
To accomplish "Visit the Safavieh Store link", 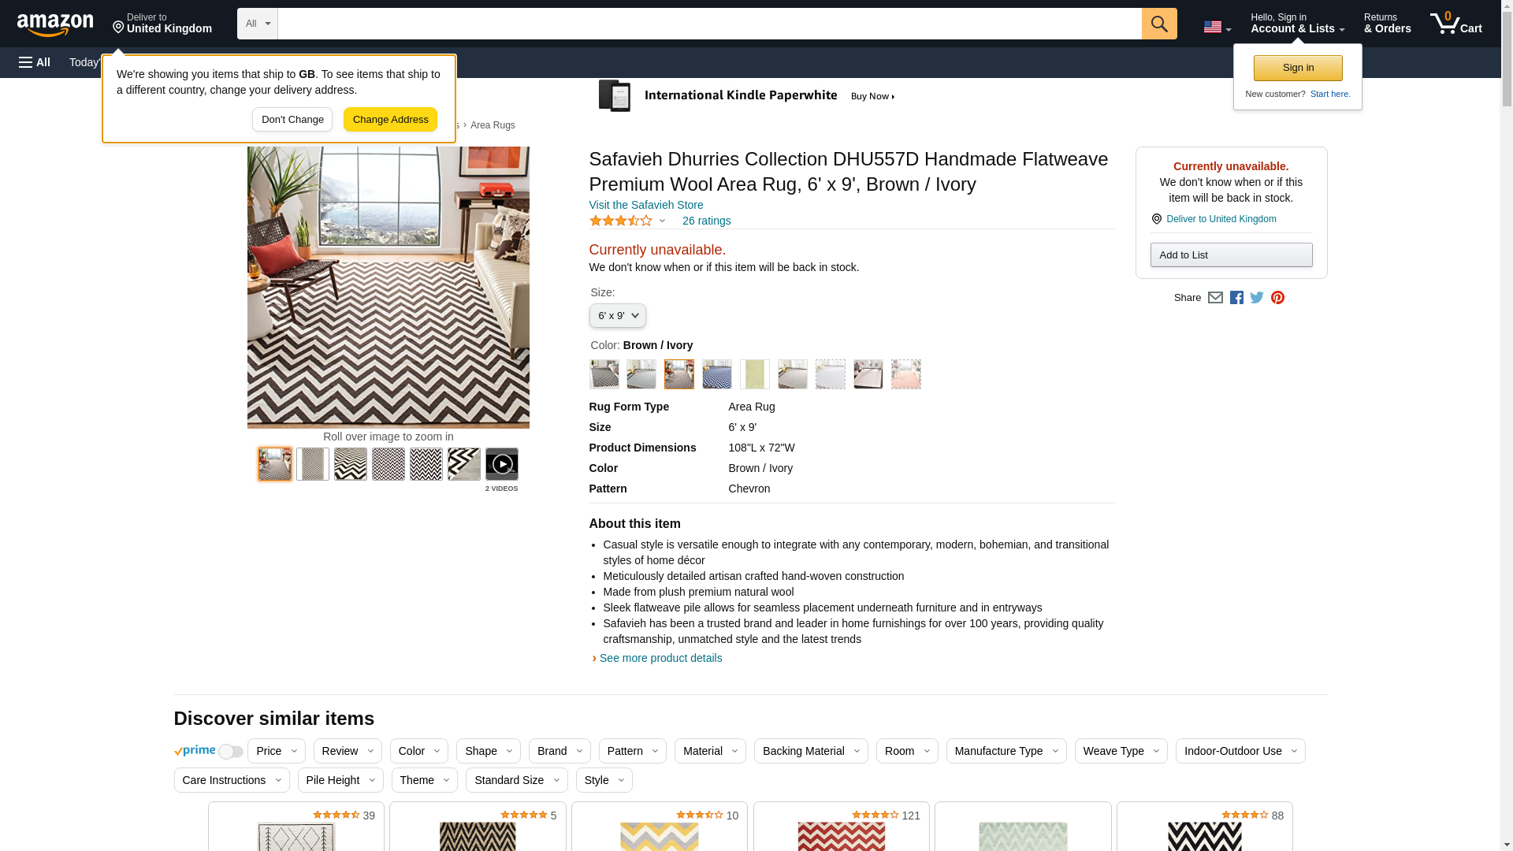I will click(x=645, y=205).
